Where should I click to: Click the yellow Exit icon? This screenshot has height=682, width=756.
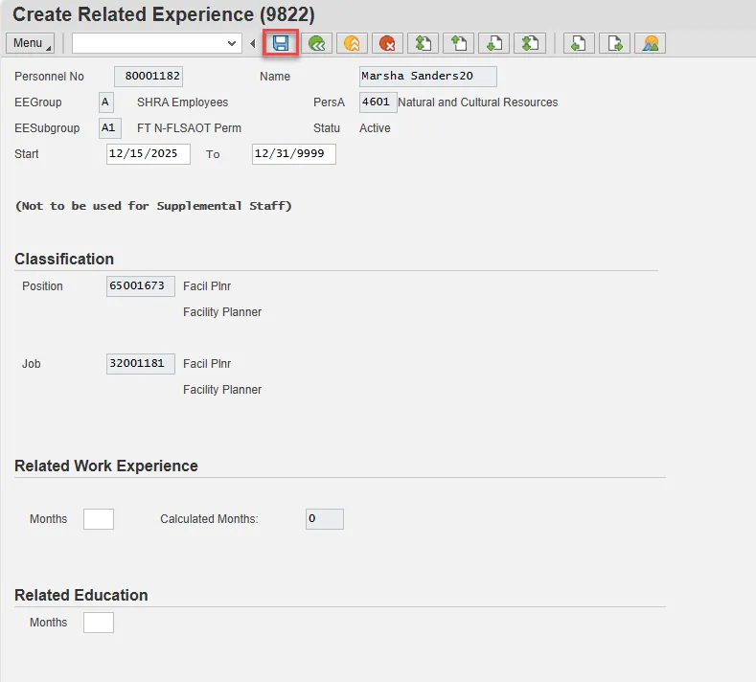click(353, 43)
